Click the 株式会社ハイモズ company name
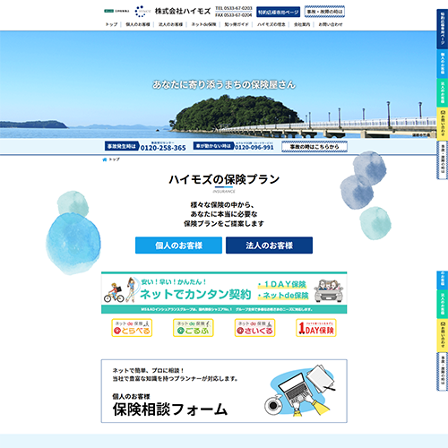448x448 pixels. tap(183, 12)
